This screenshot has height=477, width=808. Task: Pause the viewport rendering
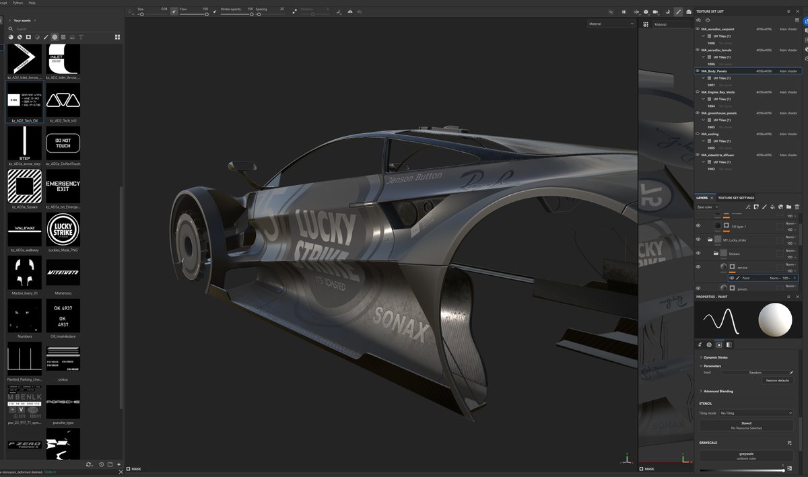tap(624, 11)
